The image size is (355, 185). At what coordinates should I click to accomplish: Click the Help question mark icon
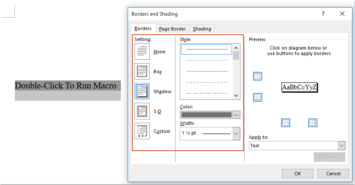pyautogui.click(x=323, y=14)
